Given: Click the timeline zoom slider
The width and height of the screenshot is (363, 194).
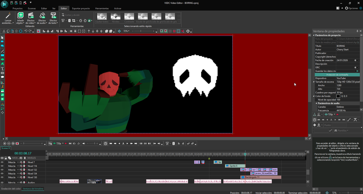Looking at the screenshot, I should pyautogui.click(x=32, y=143).
